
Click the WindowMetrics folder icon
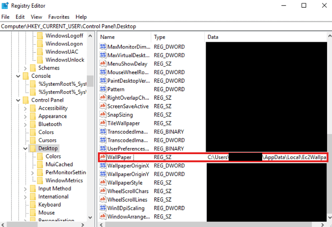tap(40, 181)
